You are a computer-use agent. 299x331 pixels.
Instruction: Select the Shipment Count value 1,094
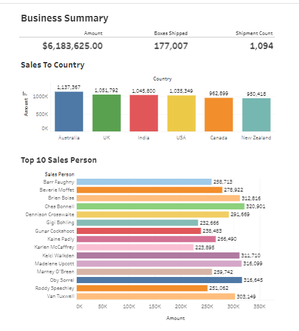(x=262, y=46)
